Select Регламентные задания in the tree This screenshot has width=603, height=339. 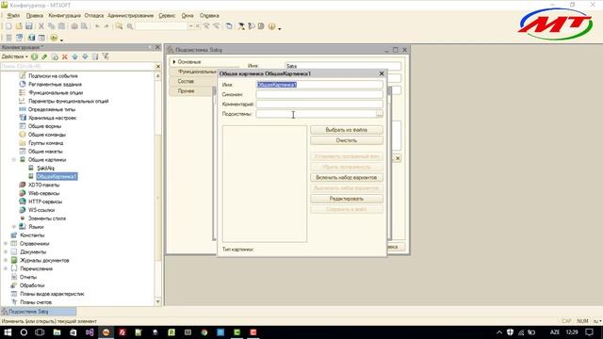click(x=55, y=84)
